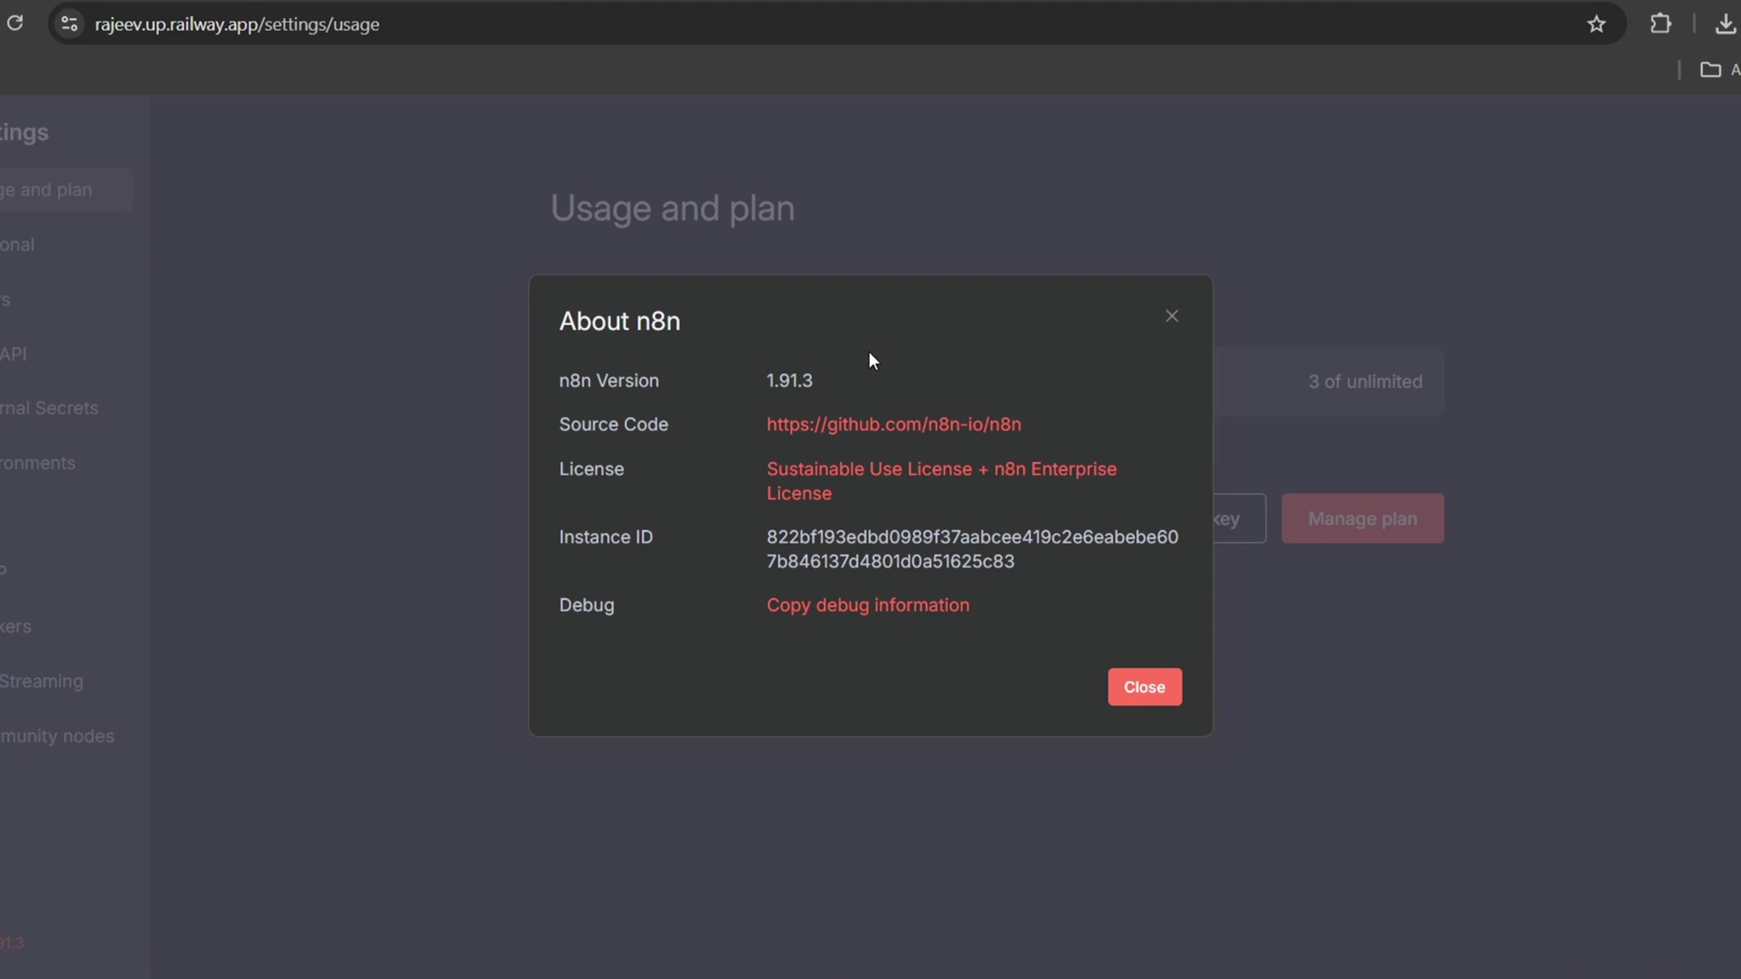Viewport: 1741px width, 979px height.
Task: Click the browser reload icon
Action: tap(15, 23)
